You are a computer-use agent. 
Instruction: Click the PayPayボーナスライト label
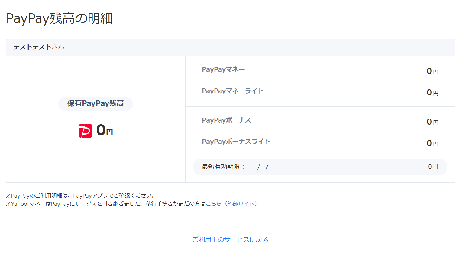[236, 142]
